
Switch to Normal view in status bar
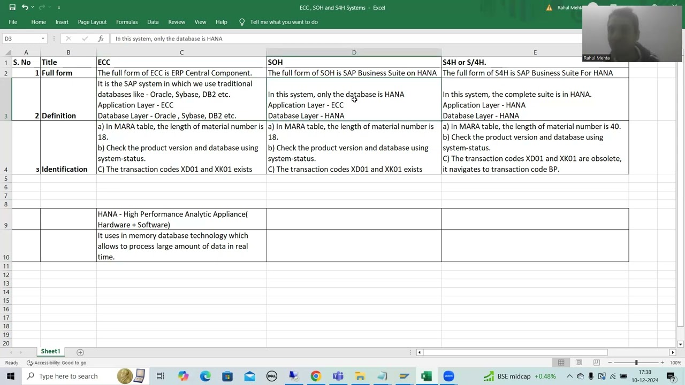[561, 363]
